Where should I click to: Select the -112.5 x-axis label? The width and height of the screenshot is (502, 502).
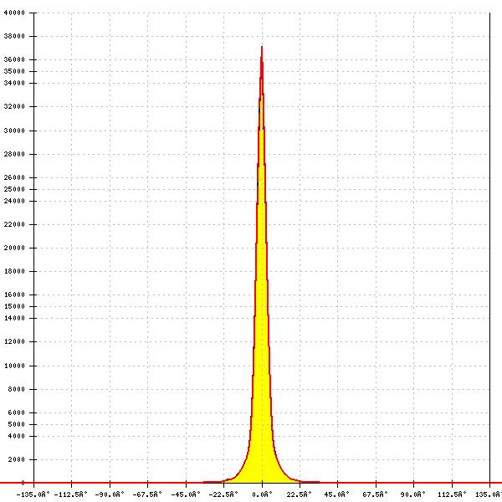pos(71,494)
